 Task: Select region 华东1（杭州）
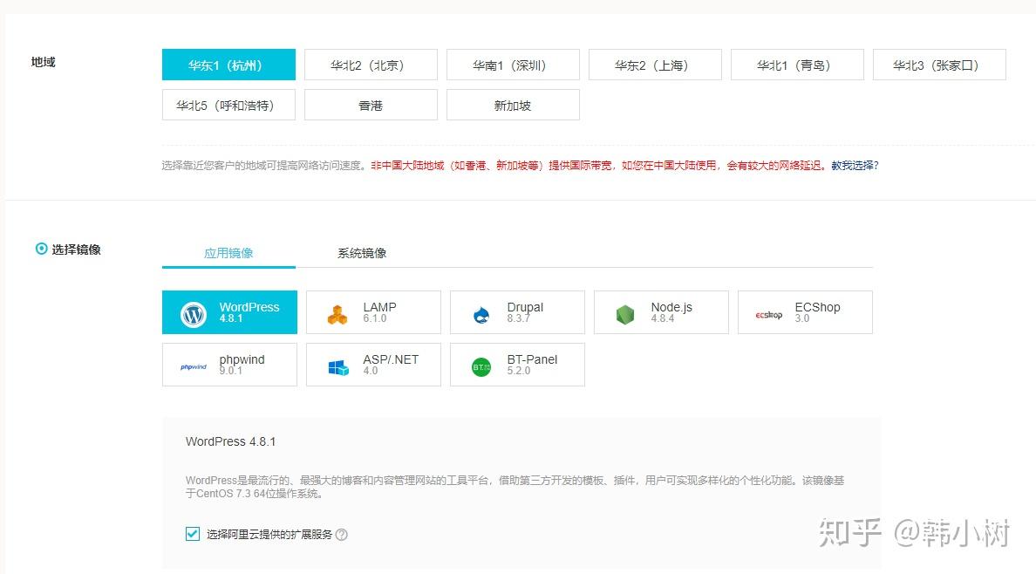pyautogui.click(x=228, y=65)
